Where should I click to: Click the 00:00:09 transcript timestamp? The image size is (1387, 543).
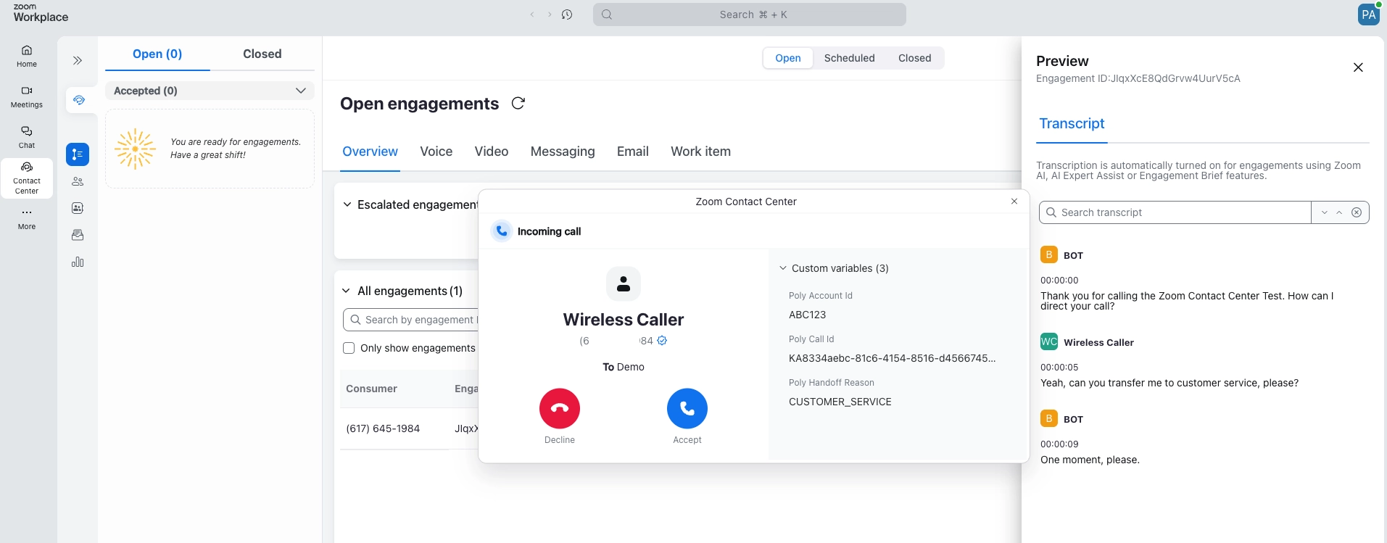pyautogui.click(x=1059, y=444)
